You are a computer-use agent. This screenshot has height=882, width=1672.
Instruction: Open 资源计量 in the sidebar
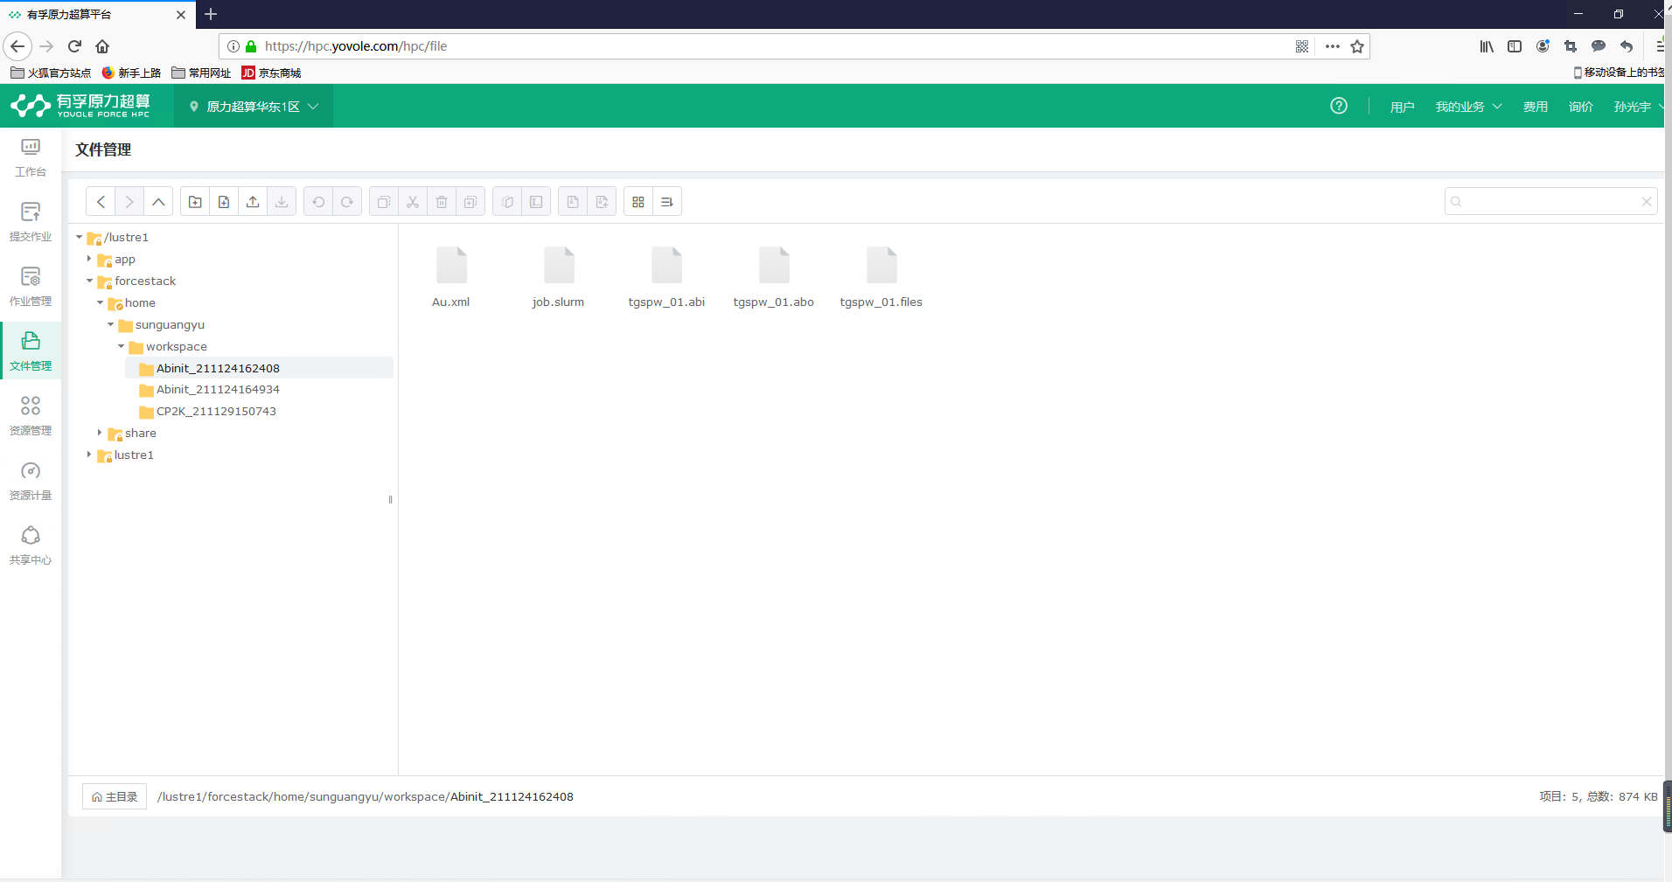pyautogui.click(x=31, y=482)
